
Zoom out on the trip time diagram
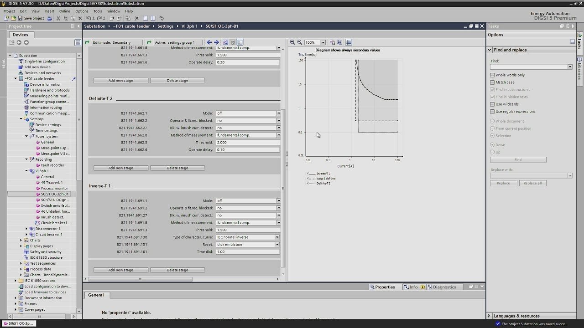pyautogui.click(x=300, y=42)
